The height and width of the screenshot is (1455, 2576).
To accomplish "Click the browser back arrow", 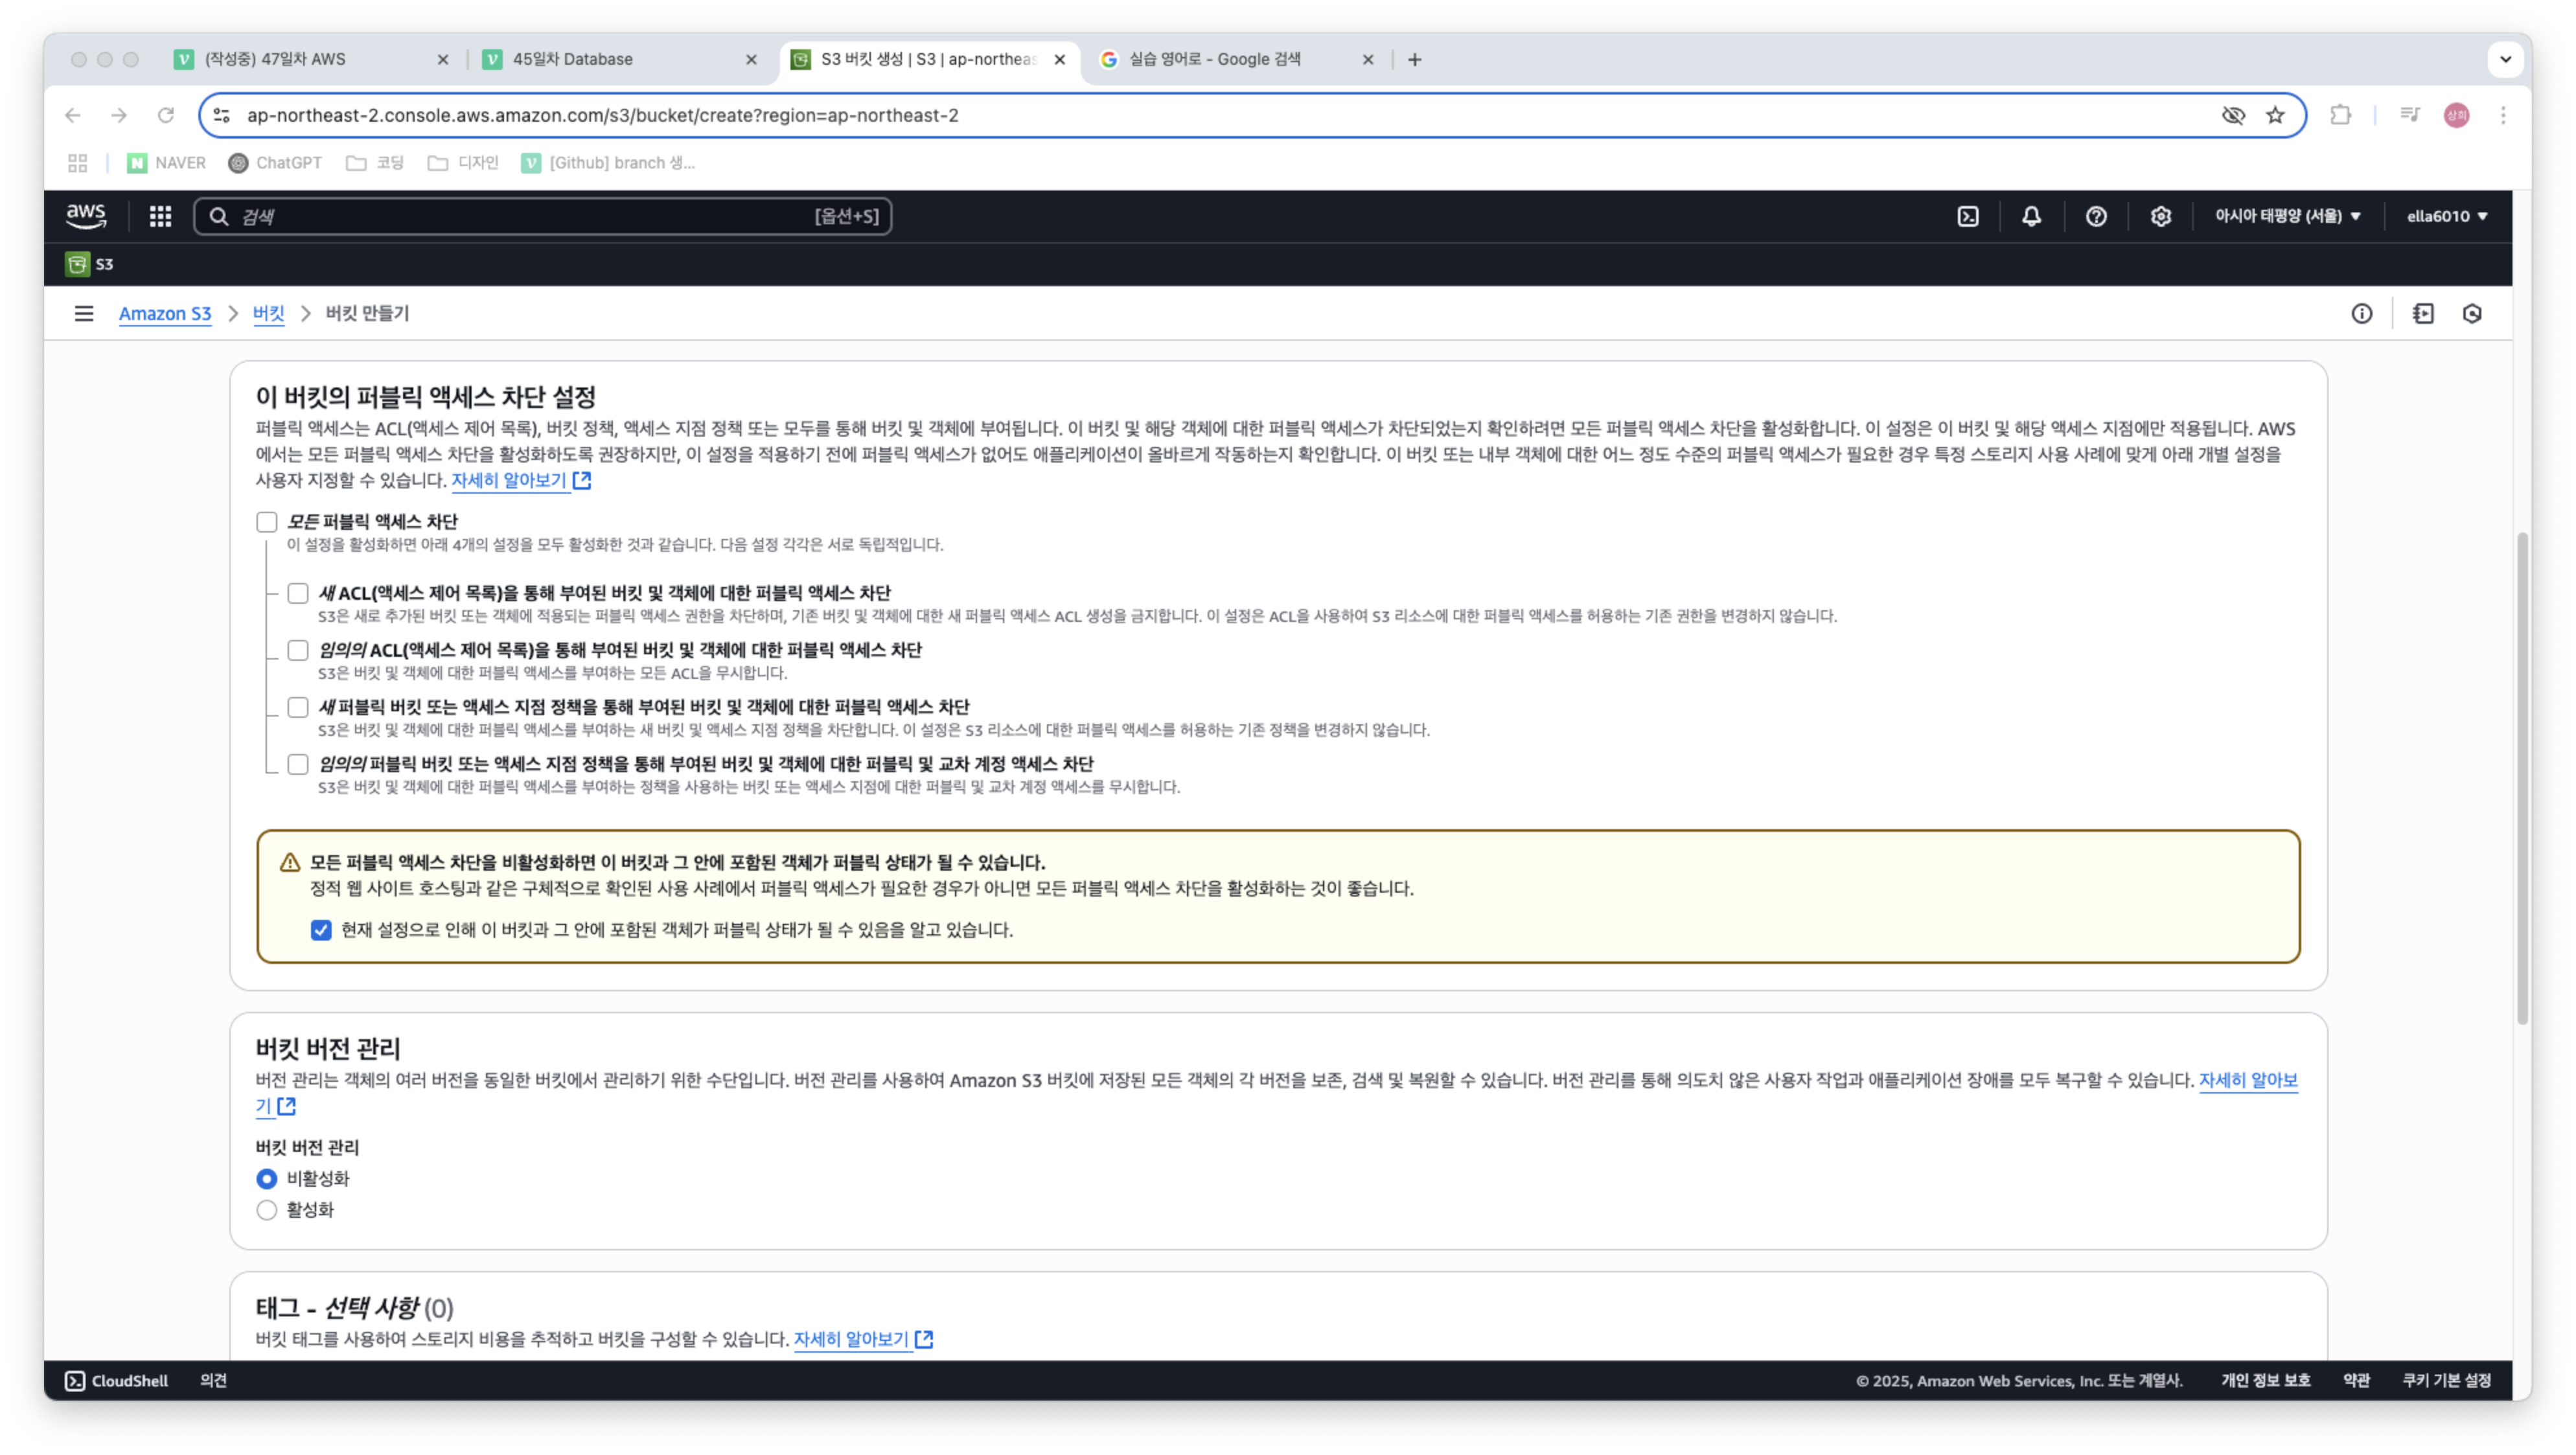I will click(x=72, y=115).
